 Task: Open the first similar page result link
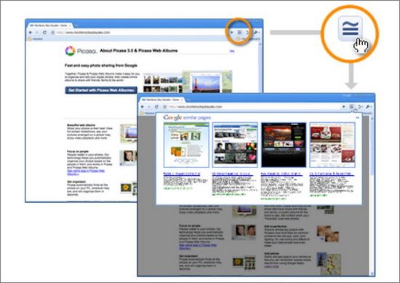pyautogui.click(x=182, y=174)
